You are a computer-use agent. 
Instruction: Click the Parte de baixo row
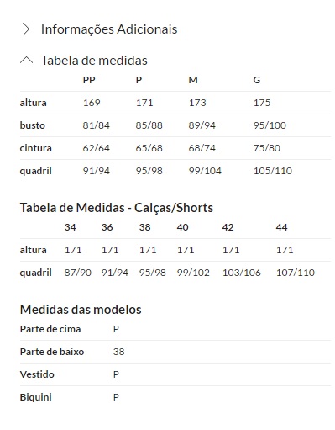[175, 352]
